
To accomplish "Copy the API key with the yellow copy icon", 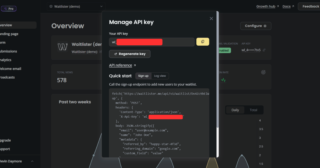I will click(x=203, y=42).
